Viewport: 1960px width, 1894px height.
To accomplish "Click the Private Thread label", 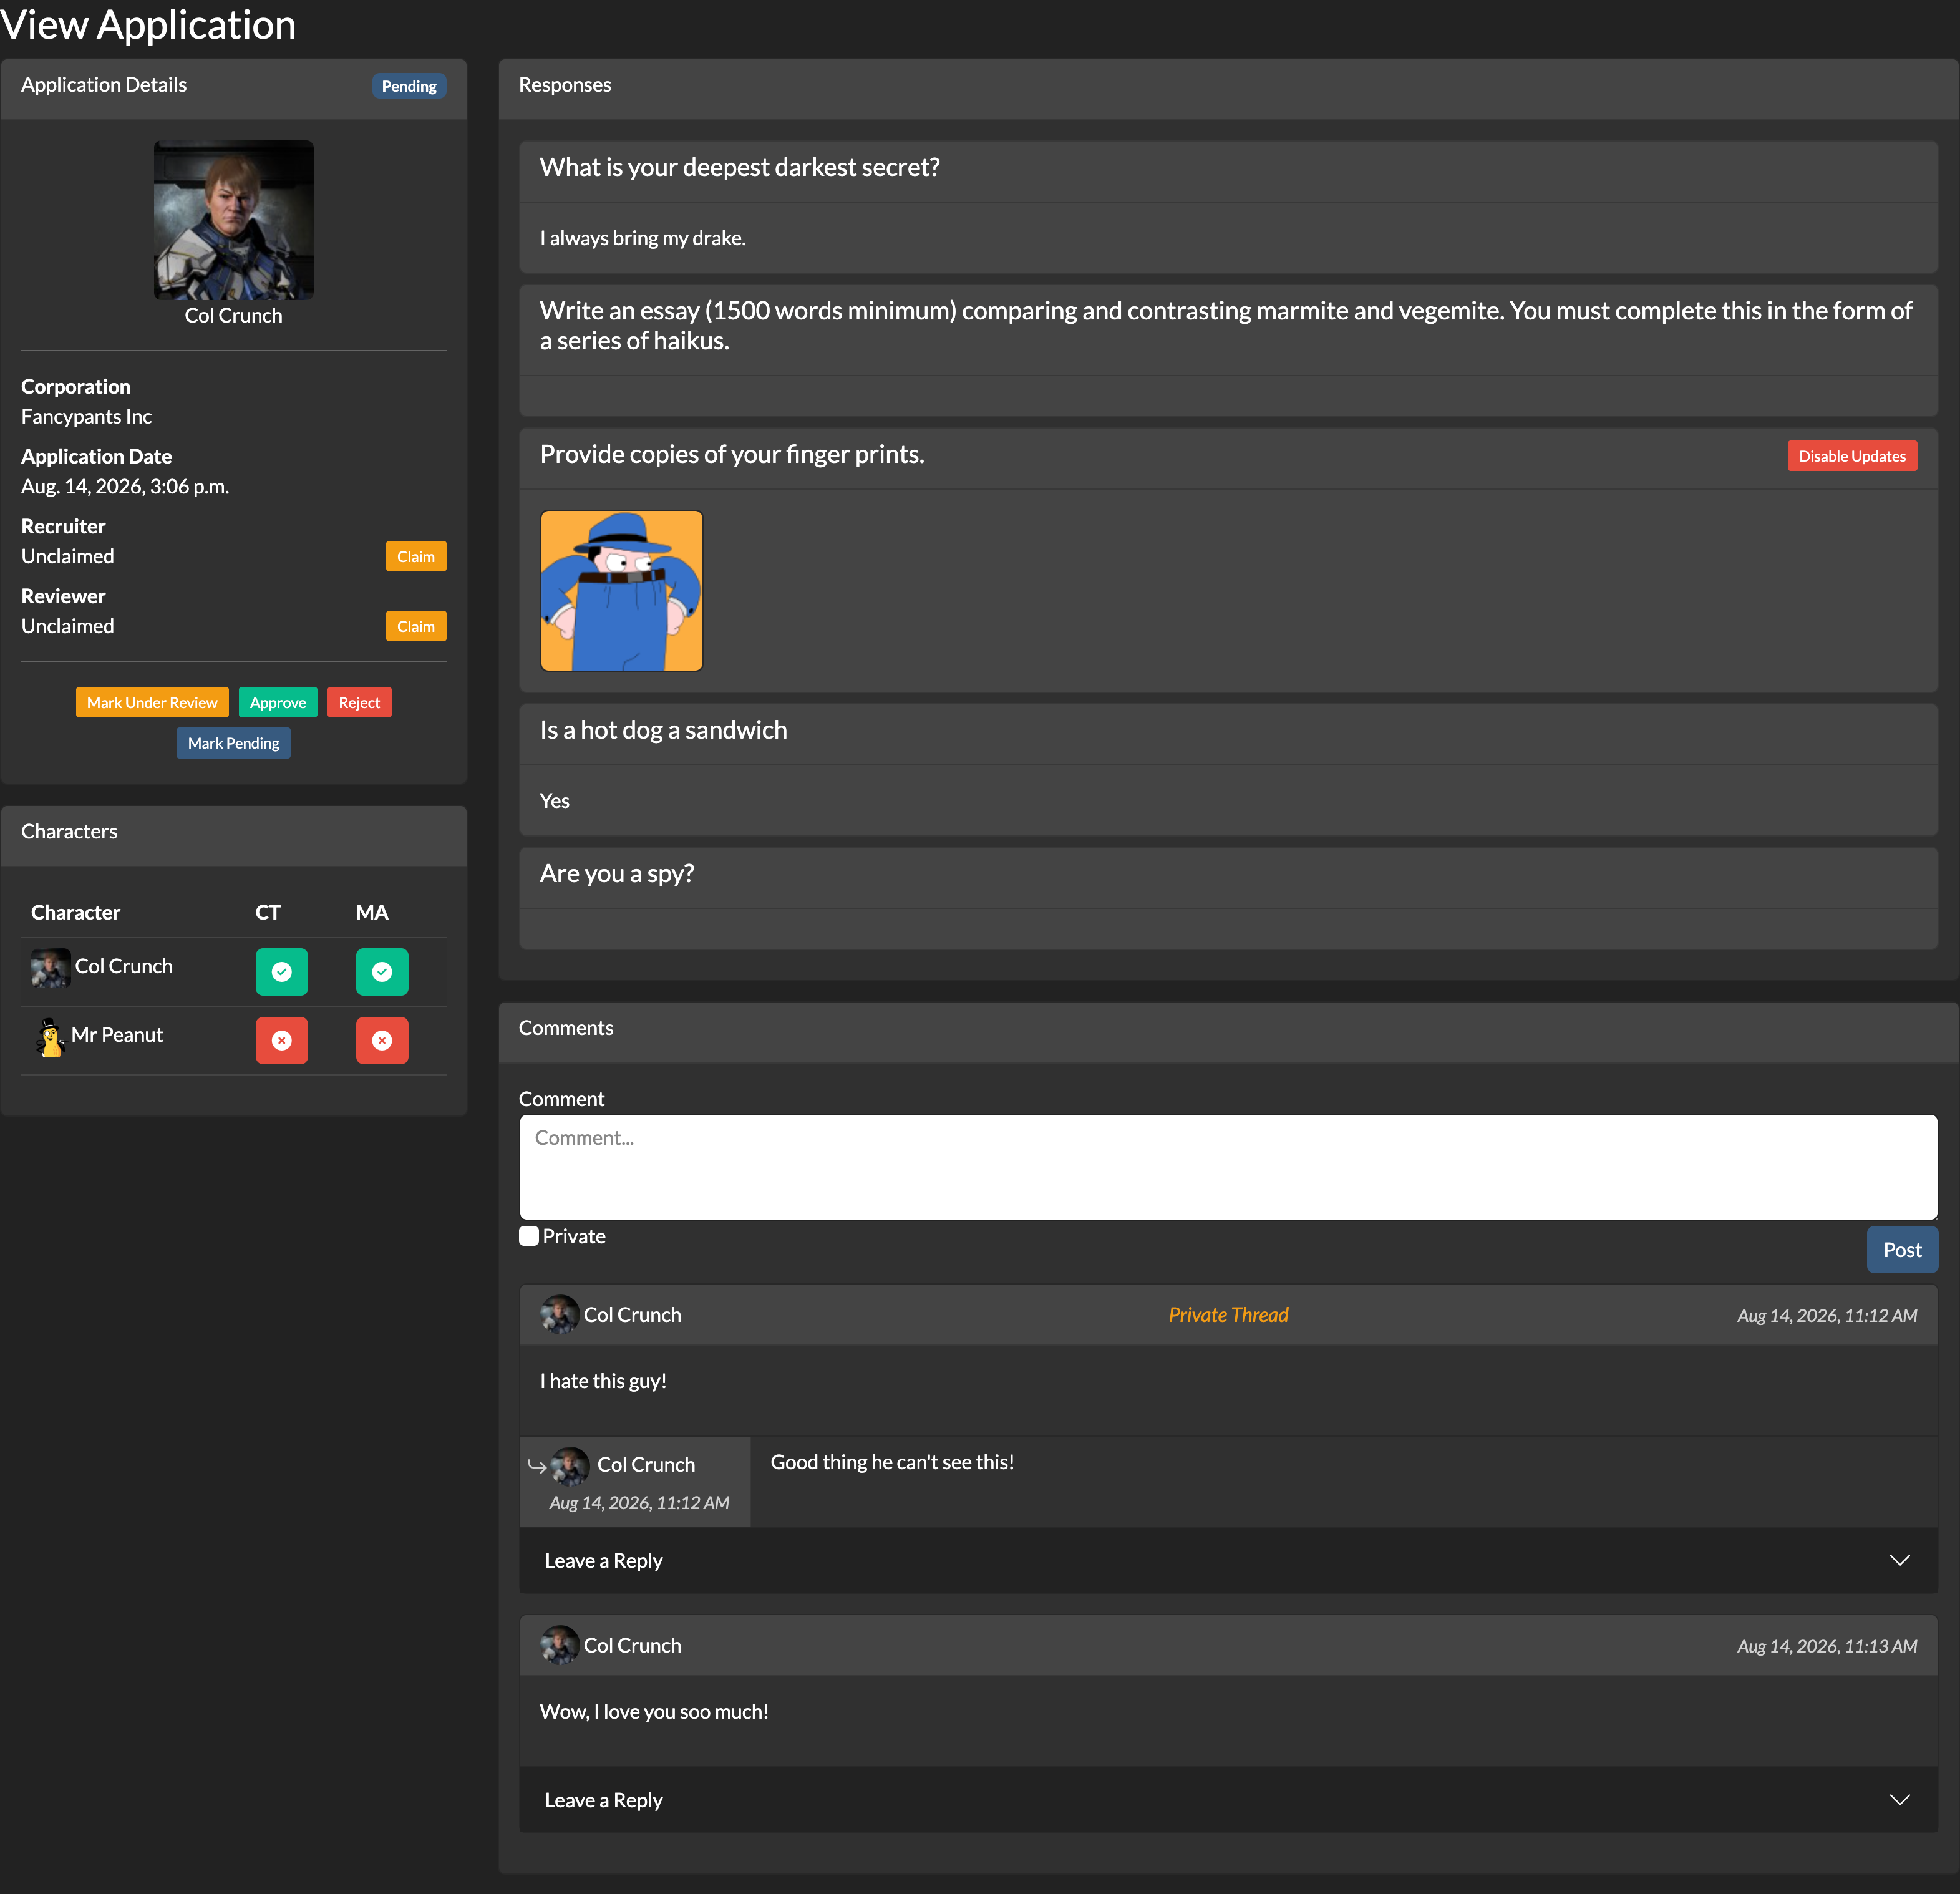I will pyautogui.click(x=1228, y=1314).
